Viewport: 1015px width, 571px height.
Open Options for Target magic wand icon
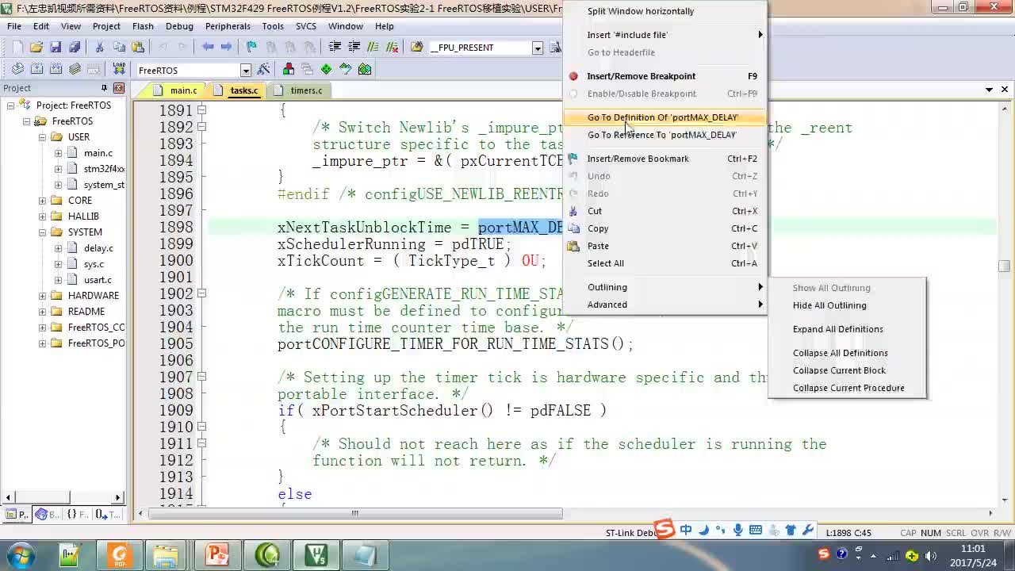click(x=264, y=69)
